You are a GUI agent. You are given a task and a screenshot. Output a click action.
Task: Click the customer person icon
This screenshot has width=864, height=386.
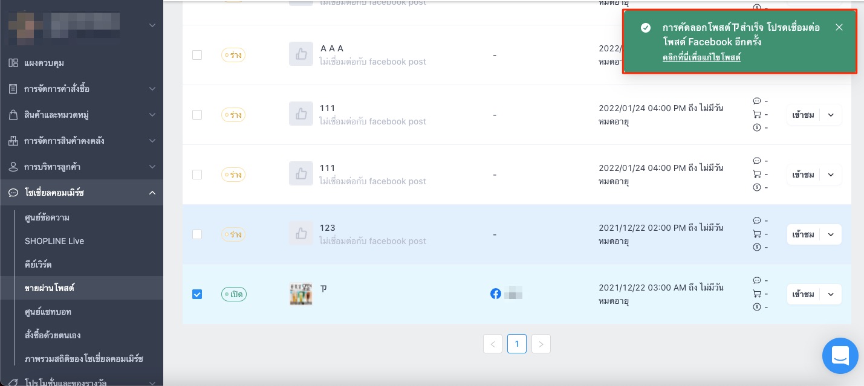[x=13, y=167]
